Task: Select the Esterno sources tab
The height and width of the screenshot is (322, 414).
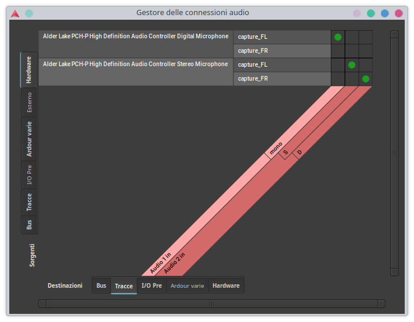Action: (x=29, y=102)
